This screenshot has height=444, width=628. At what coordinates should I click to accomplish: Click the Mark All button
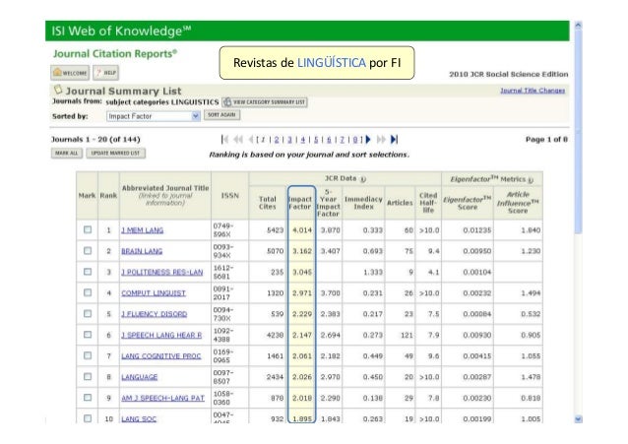click(66, 154)
